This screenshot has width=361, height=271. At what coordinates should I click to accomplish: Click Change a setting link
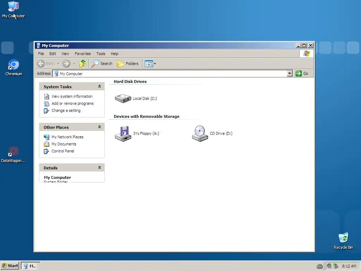(x=66, y=110)
